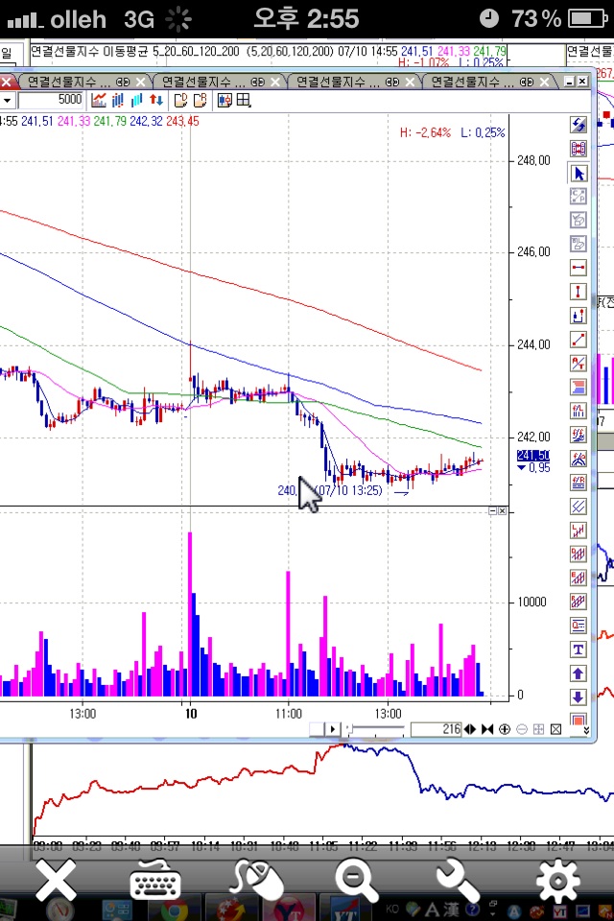The width and height of the screenshot is (614, 921).
Task: Open the gear settings icon
Action: tap(557, 880)
